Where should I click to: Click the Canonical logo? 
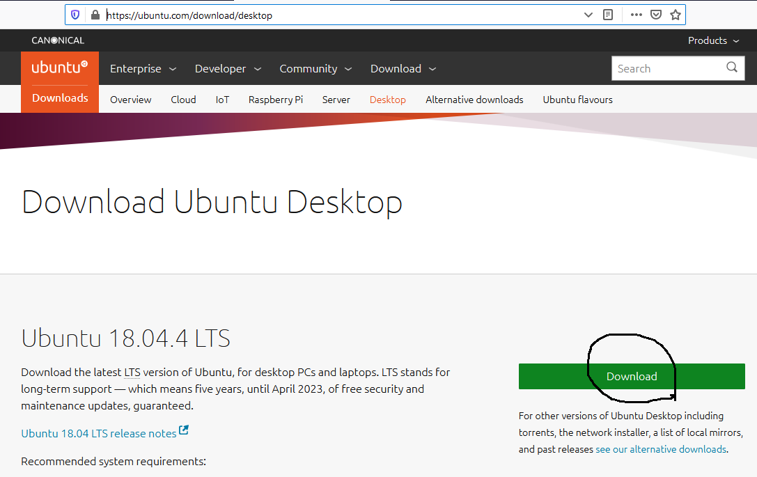[58, 40]
